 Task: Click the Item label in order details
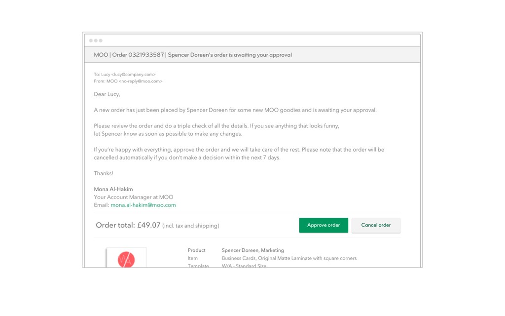pyautogui.click(x=193, y=258)
